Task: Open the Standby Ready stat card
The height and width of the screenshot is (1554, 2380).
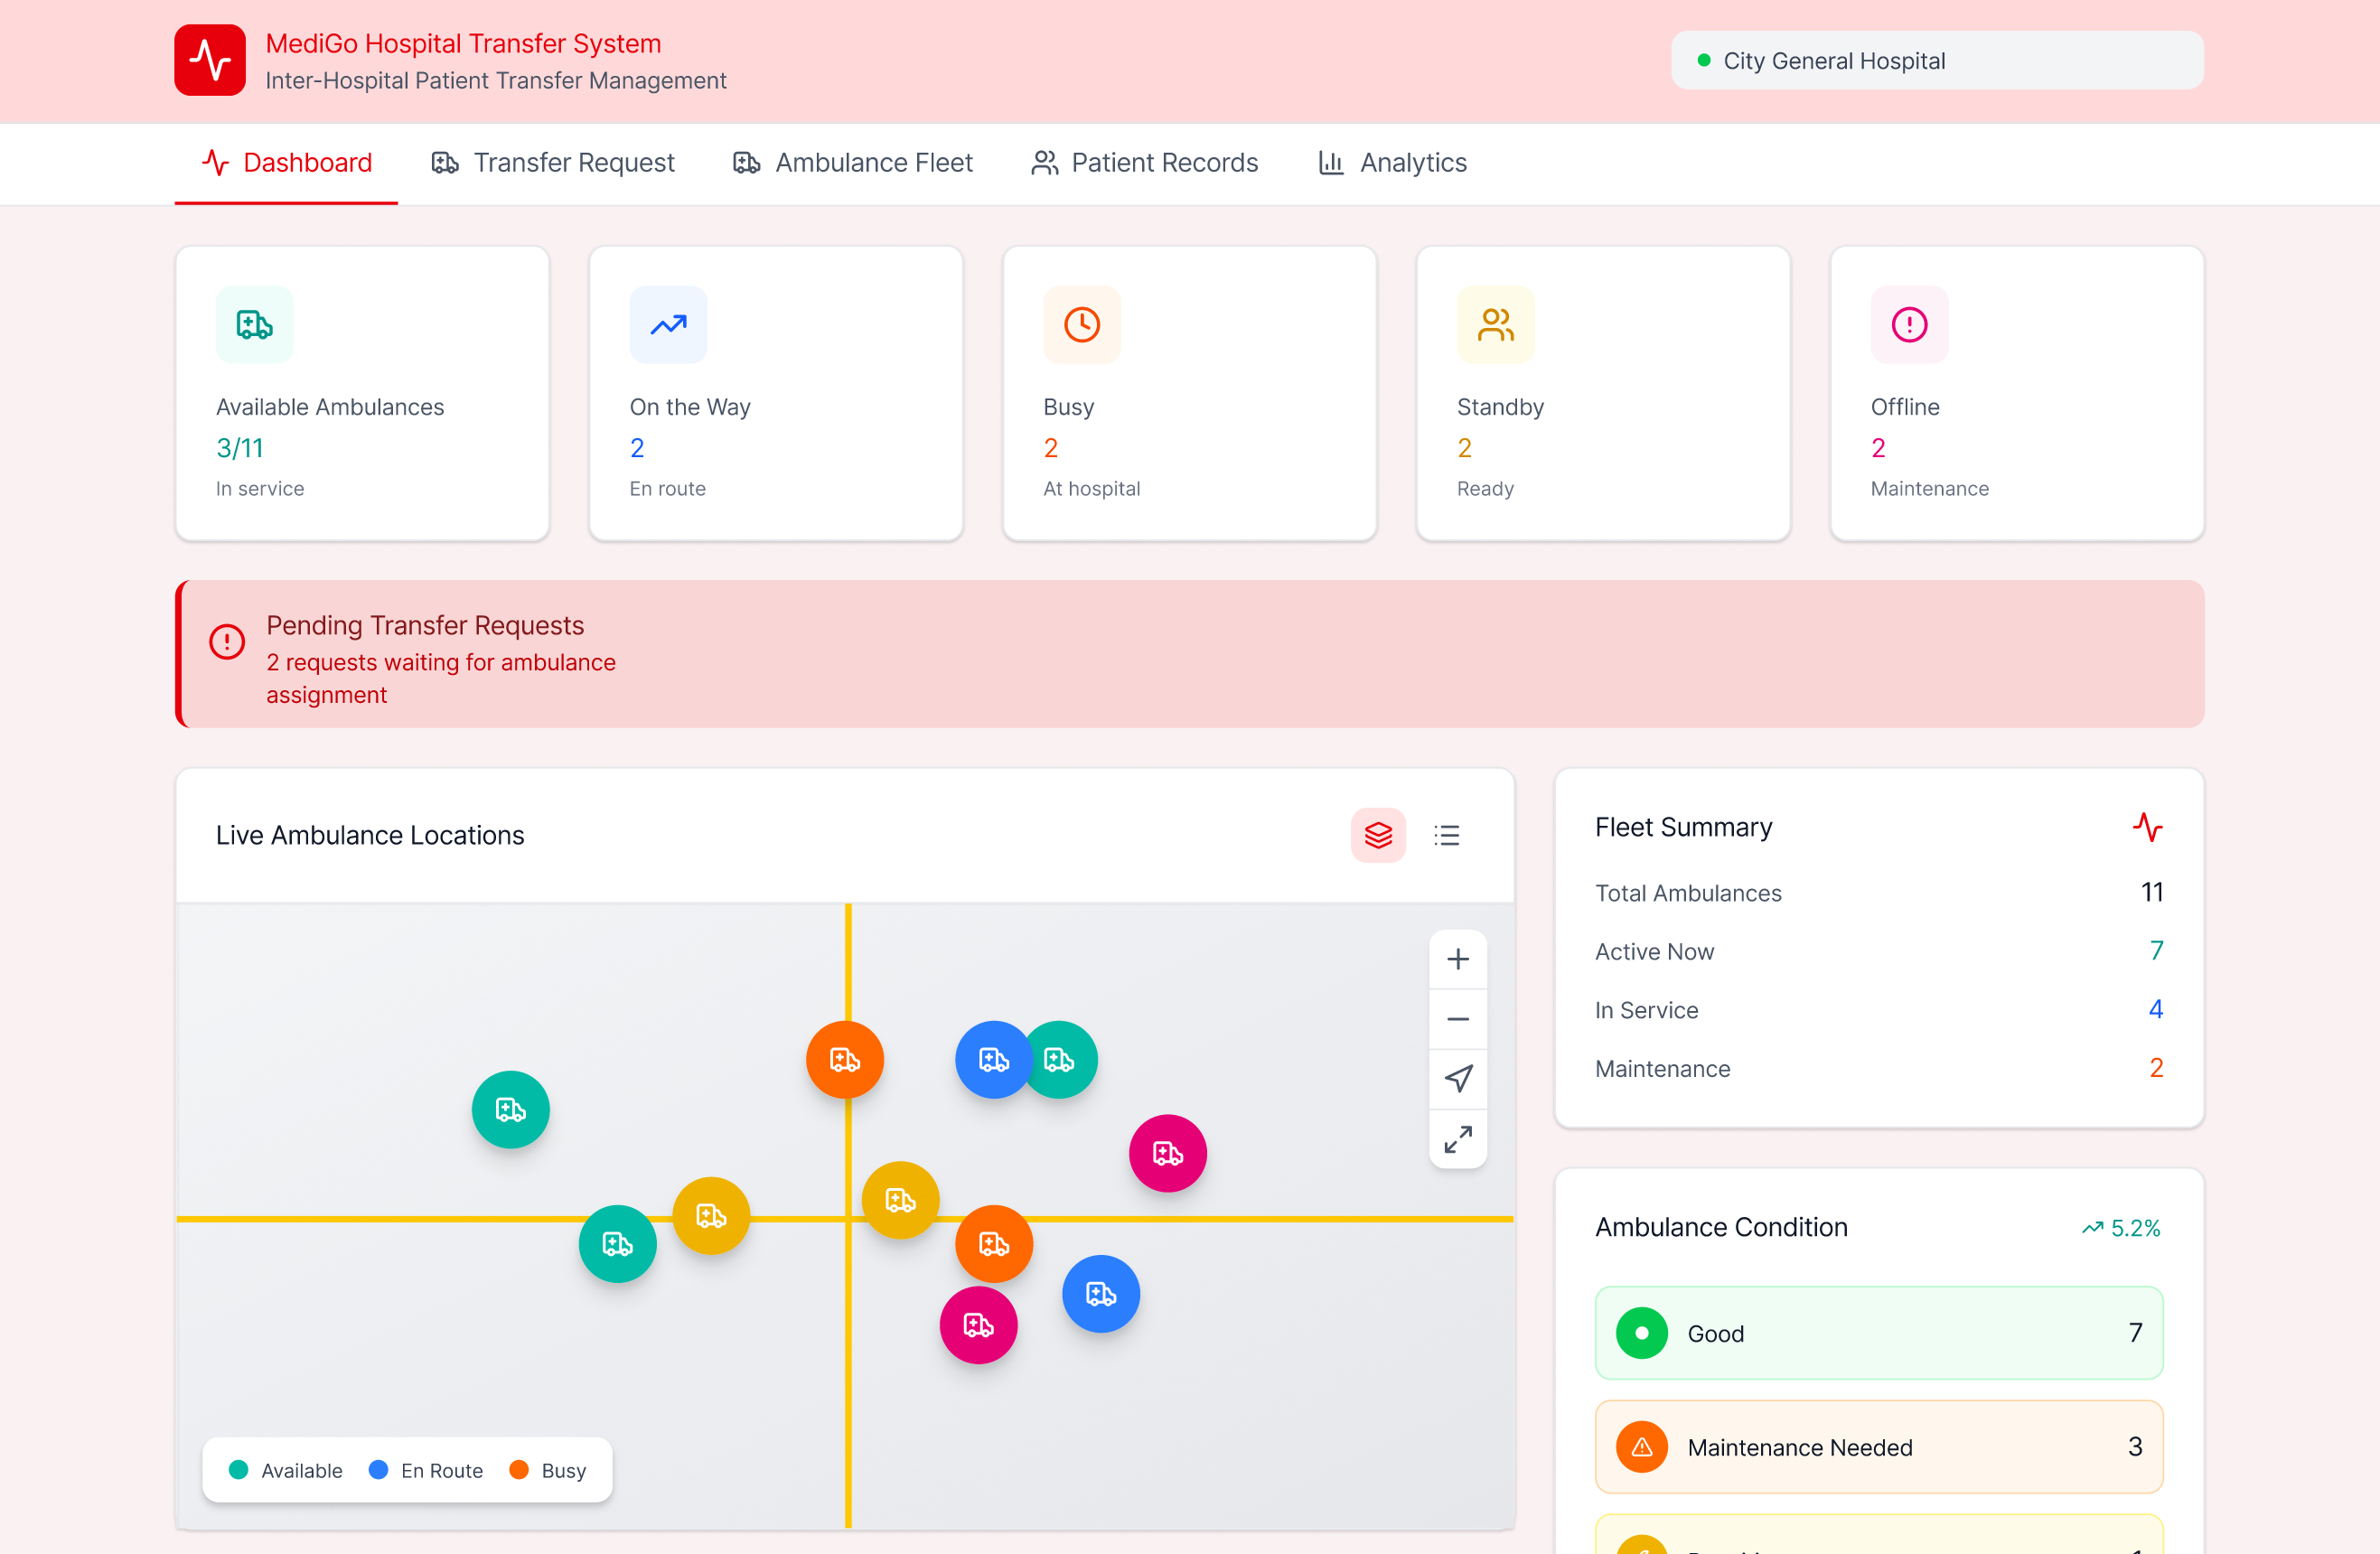Action: [1603, 394]
